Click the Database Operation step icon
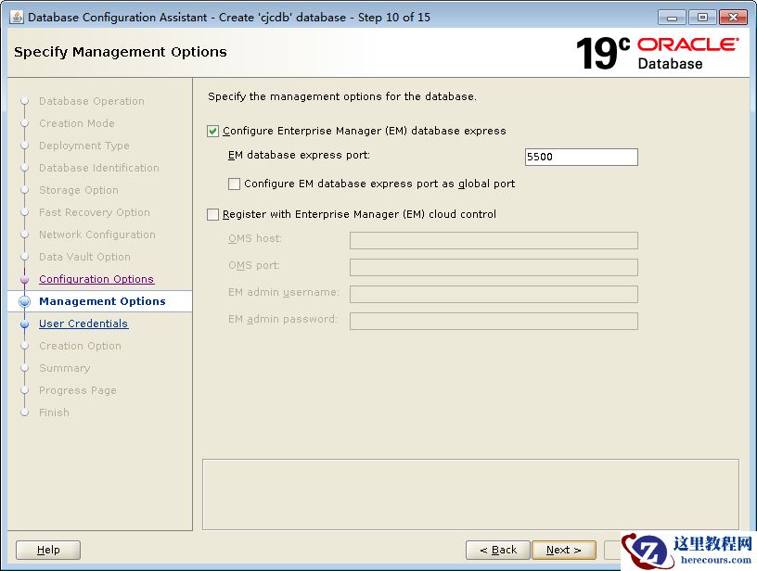This screenshot has height=571, width=757. point(25,101)
